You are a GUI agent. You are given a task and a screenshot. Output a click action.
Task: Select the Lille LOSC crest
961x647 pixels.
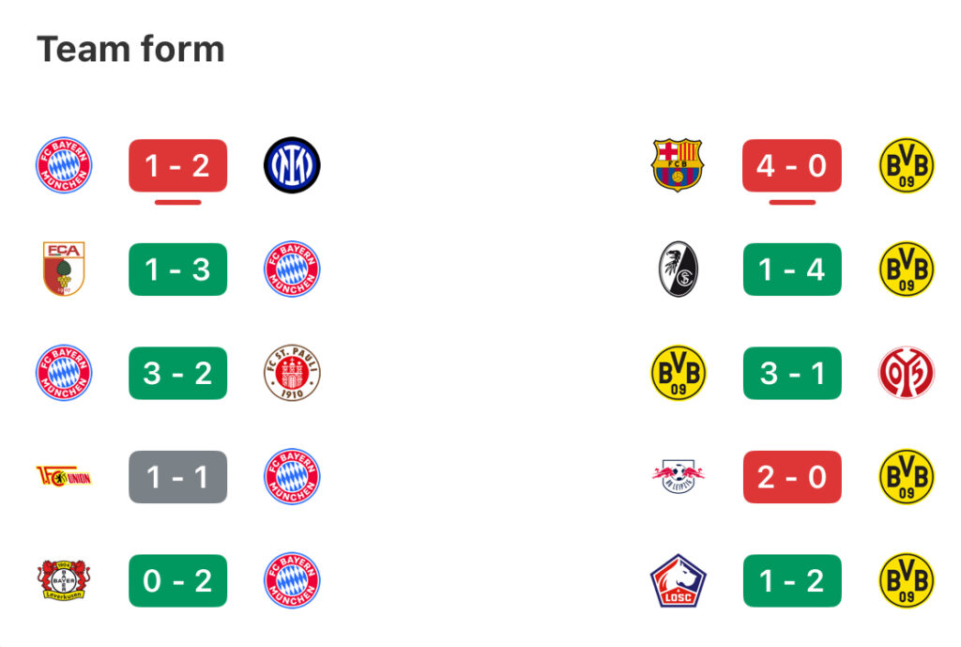click(x=678, y=580)
